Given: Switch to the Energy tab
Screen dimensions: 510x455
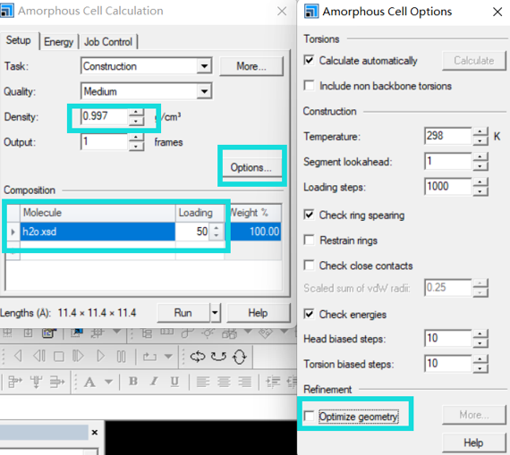Looking at the screenshot, I should (59, 42).
